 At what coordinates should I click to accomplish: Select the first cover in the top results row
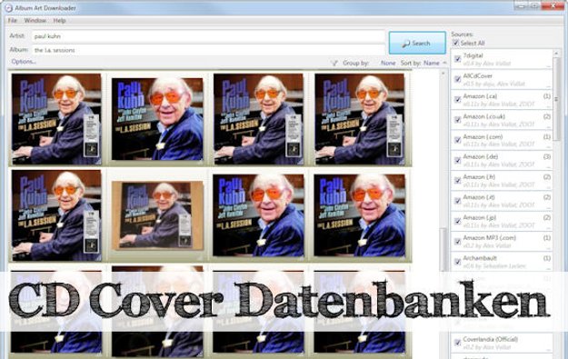[56, 119]
